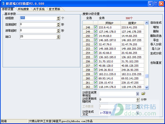Toggle checkbox in row 257
The image size is (165, 124).
click(x=95, y=65)
